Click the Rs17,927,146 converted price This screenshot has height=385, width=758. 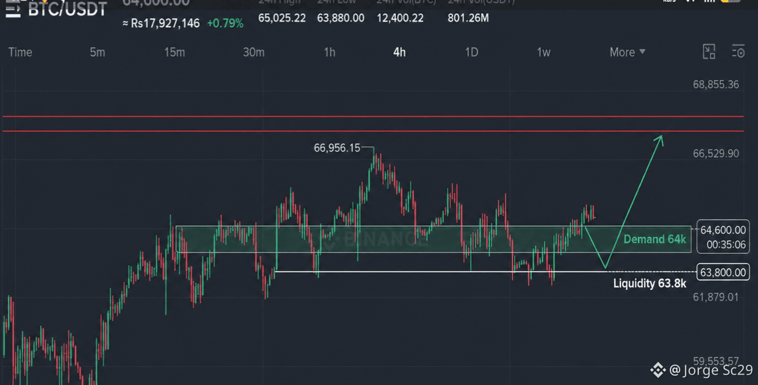[161, 24]
